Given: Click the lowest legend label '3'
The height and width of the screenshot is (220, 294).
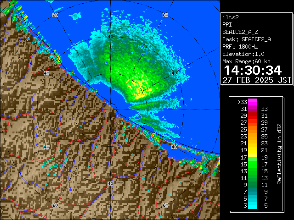Looking at the screenshot, I should 245,206.
